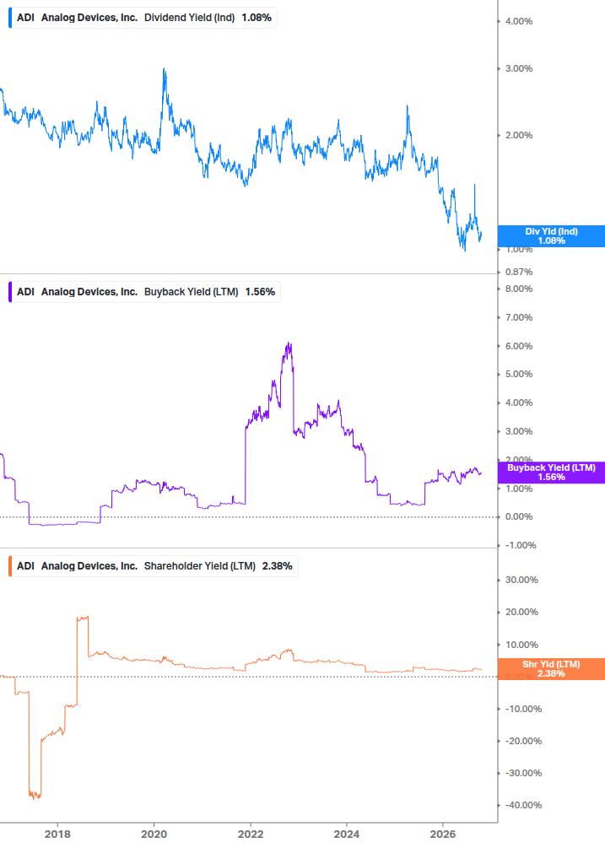Click the blue Div Yld (Ind) 1.08% value tag
The image size is (605, 848).
click(551, 235)
